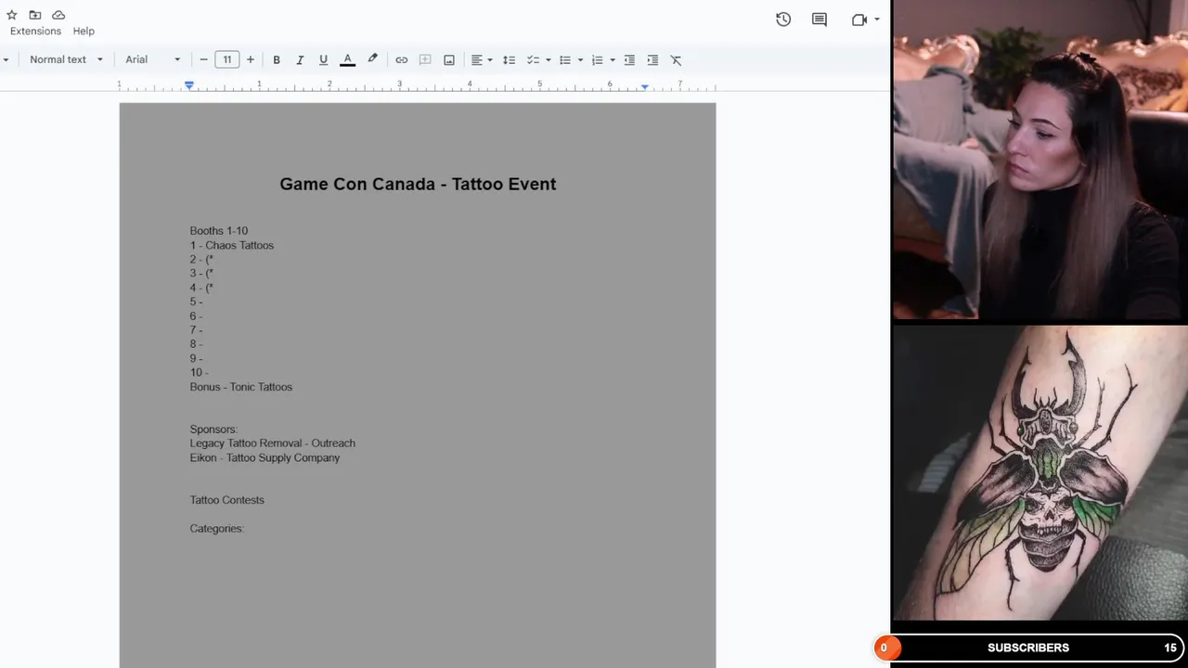The width and height of the screenshot is (1188, 668).
Task: Open the Arial font dropdown
Action: point(153,59)
